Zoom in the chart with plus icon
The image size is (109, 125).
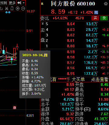click(18, 8)
